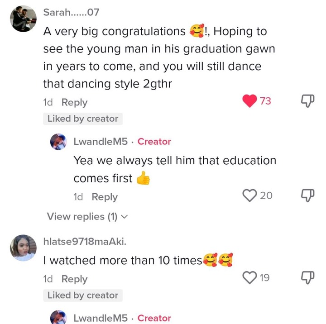The image size is (326, 324).
Task: Tap LwandleM5's avatar beside education reply
Action: (x=58, y=142)
